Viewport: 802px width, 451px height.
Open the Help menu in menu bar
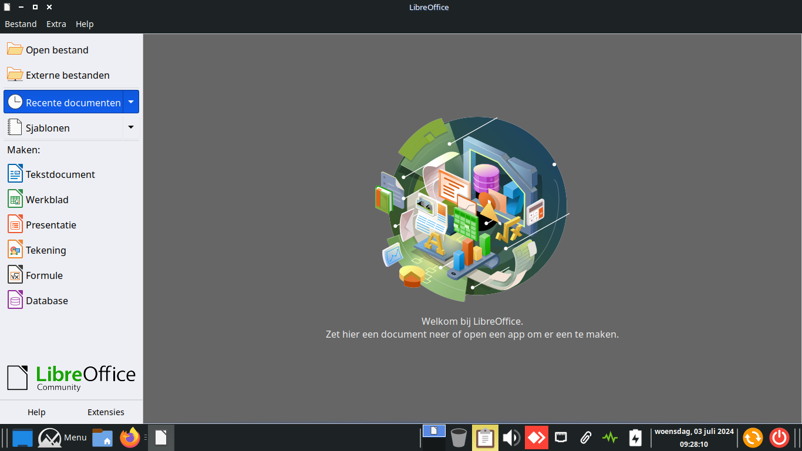point(85,24)
